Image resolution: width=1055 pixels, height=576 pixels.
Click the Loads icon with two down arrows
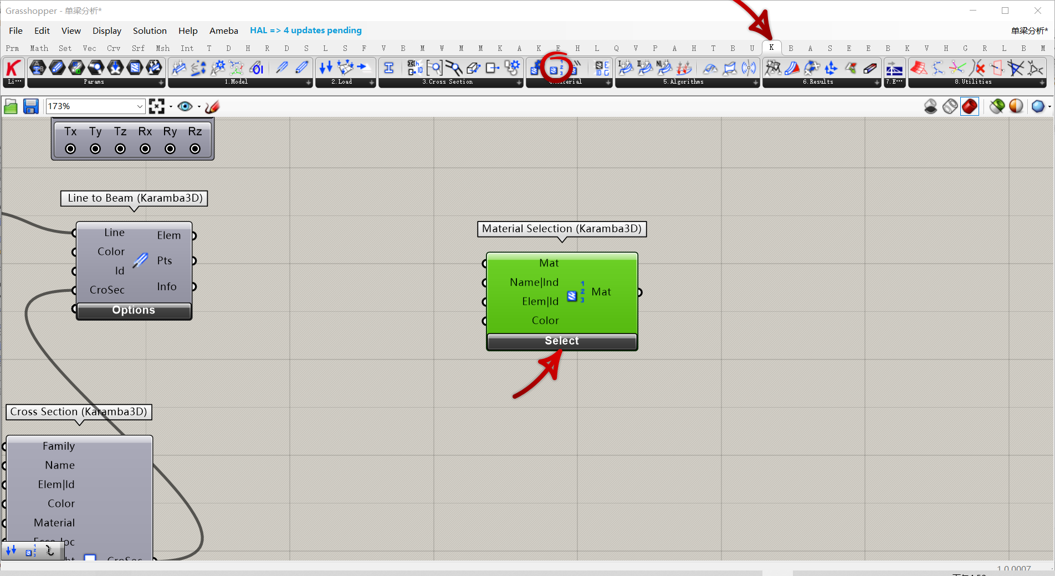[326, 68]
